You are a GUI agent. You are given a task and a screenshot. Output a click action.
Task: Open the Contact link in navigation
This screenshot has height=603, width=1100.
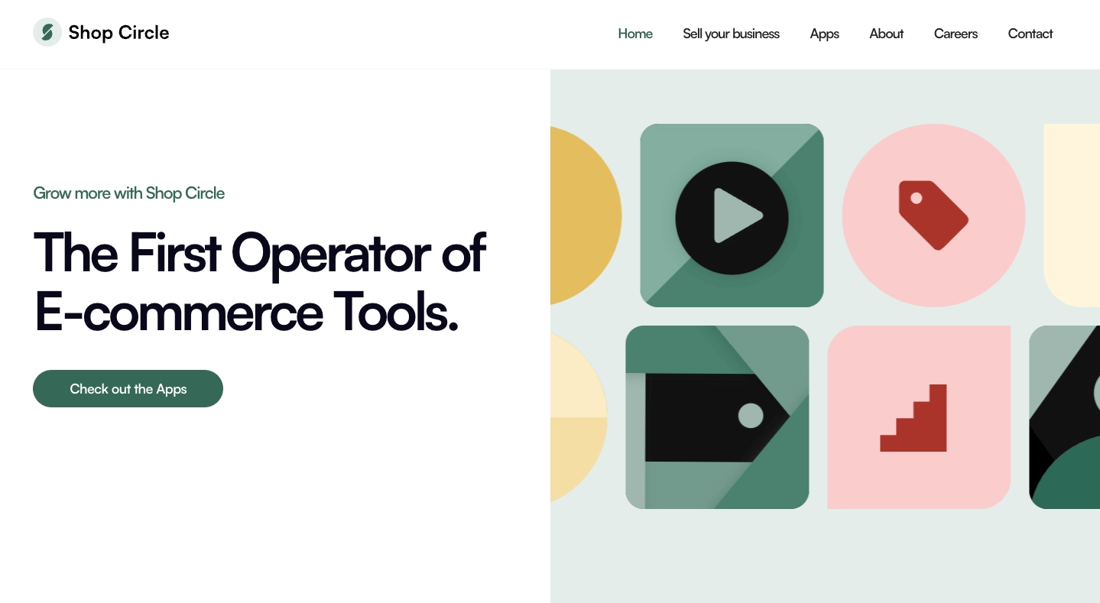point(1030,34)
